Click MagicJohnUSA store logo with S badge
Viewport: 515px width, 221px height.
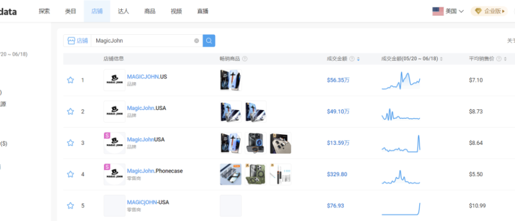click(x=115, y=143)
